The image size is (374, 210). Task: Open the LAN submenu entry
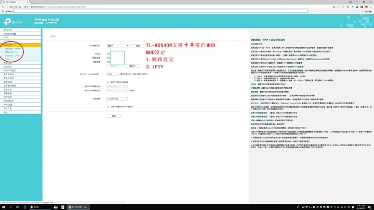12,55
